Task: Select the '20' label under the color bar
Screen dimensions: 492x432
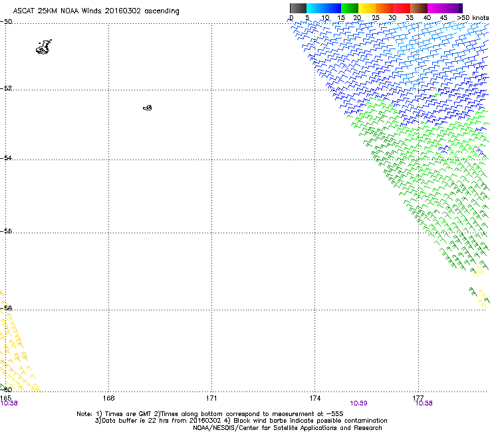Action: [x=357, y=18]
